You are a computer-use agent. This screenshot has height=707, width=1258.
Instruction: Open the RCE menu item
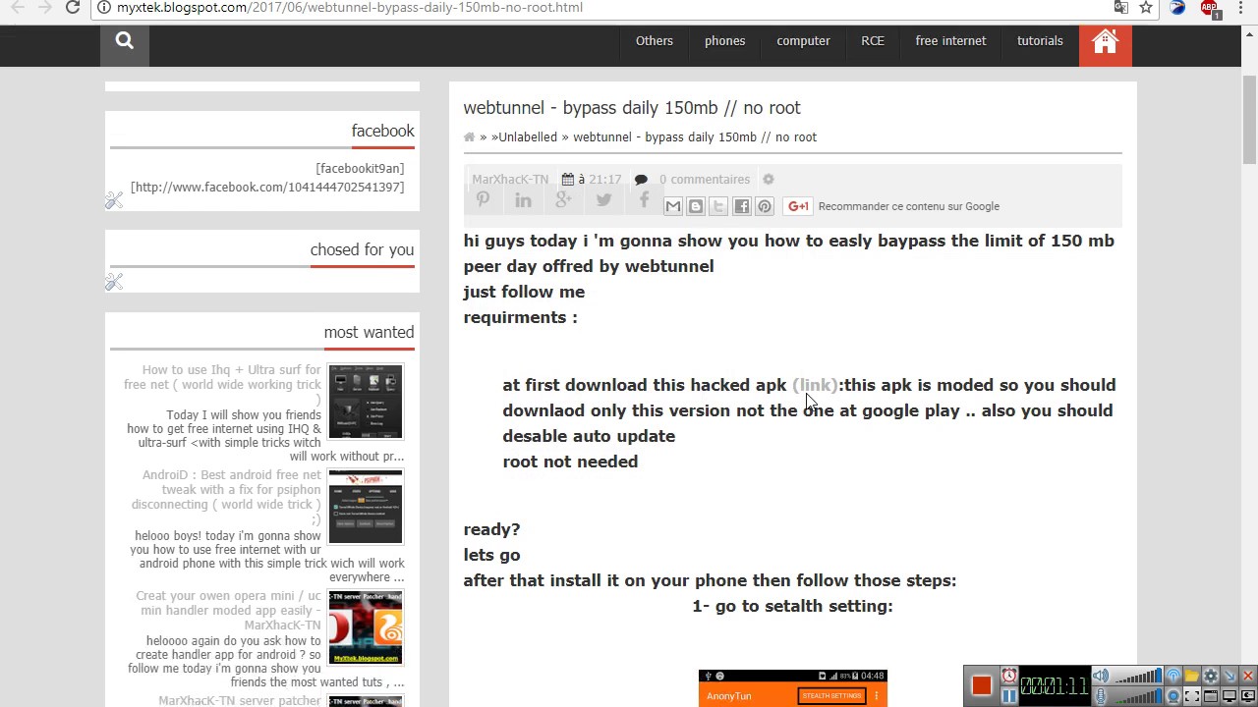[x=873, y=41]
